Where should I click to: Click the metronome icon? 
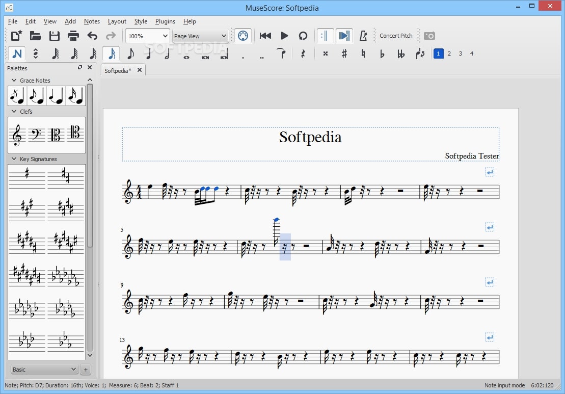point(363,36)
